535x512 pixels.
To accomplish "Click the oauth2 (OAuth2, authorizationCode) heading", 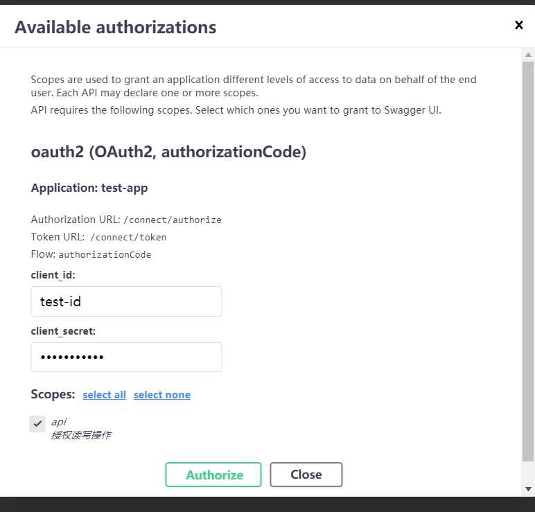I will click(x=168, y=152).
